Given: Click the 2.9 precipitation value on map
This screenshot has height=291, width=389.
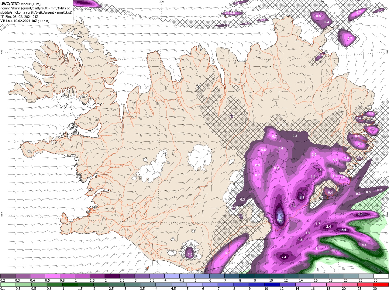Looking at the screenshot, I should pos(360,214).
